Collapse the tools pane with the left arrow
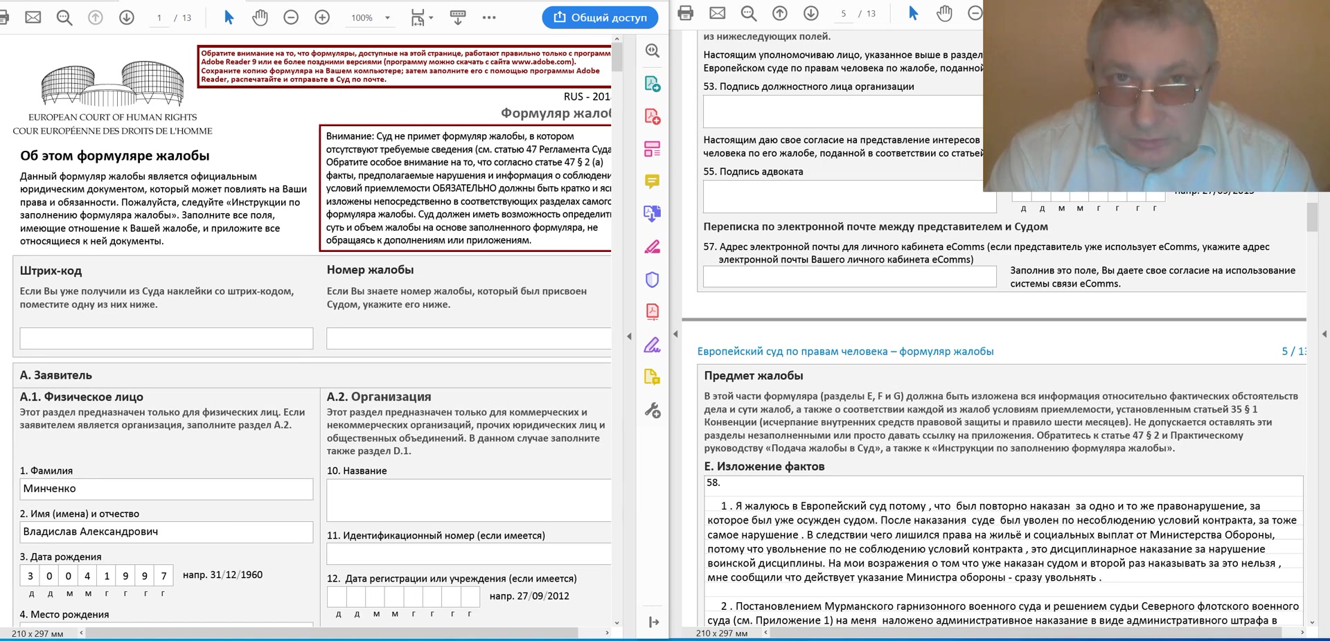The image size is (1330, 641). tap(629, 336)
